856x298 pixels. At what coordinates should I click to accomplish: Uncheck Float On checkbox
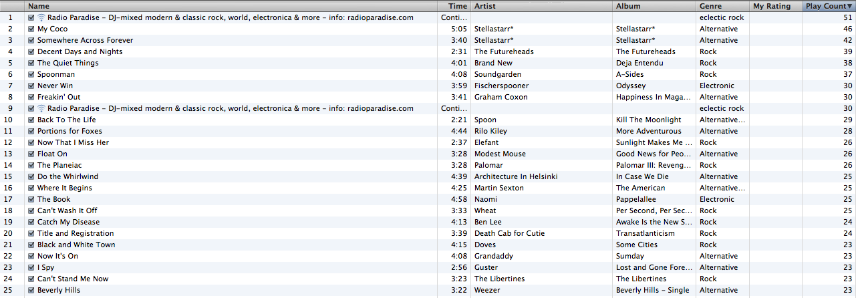point(31,154)
